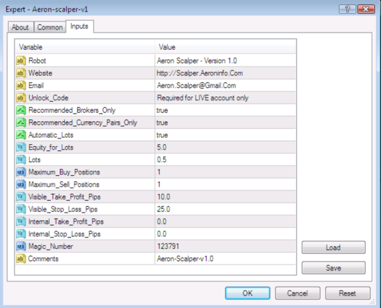
Task: Switch to the Common tab
Action: (50, 27)
